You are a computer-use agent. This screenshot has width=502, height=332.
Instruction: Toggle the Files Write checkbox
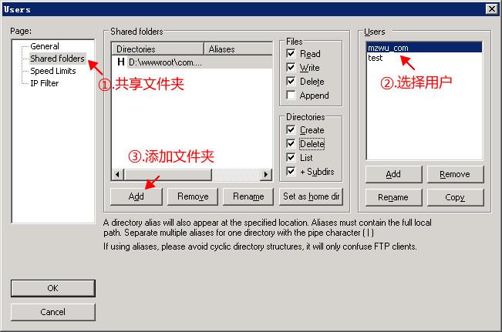tap(291, 68)
